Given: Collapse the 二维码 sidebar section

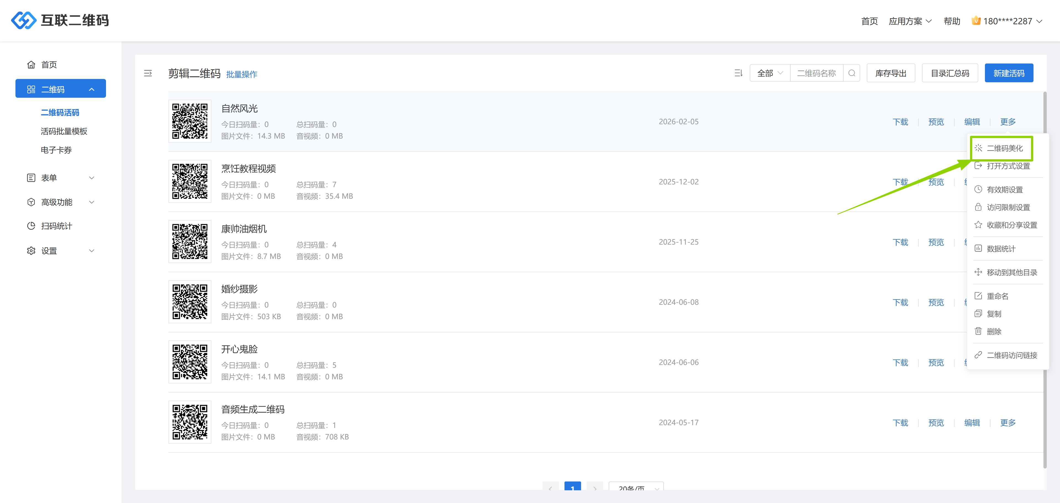Looking at the screenshot, I should (x=60, y=89).
